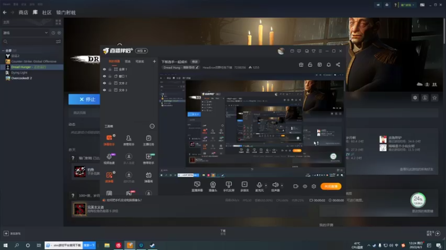Open the 直播屏幕 screen capture tool
Screen dimensions: 446x250
(x=197, y=187)
